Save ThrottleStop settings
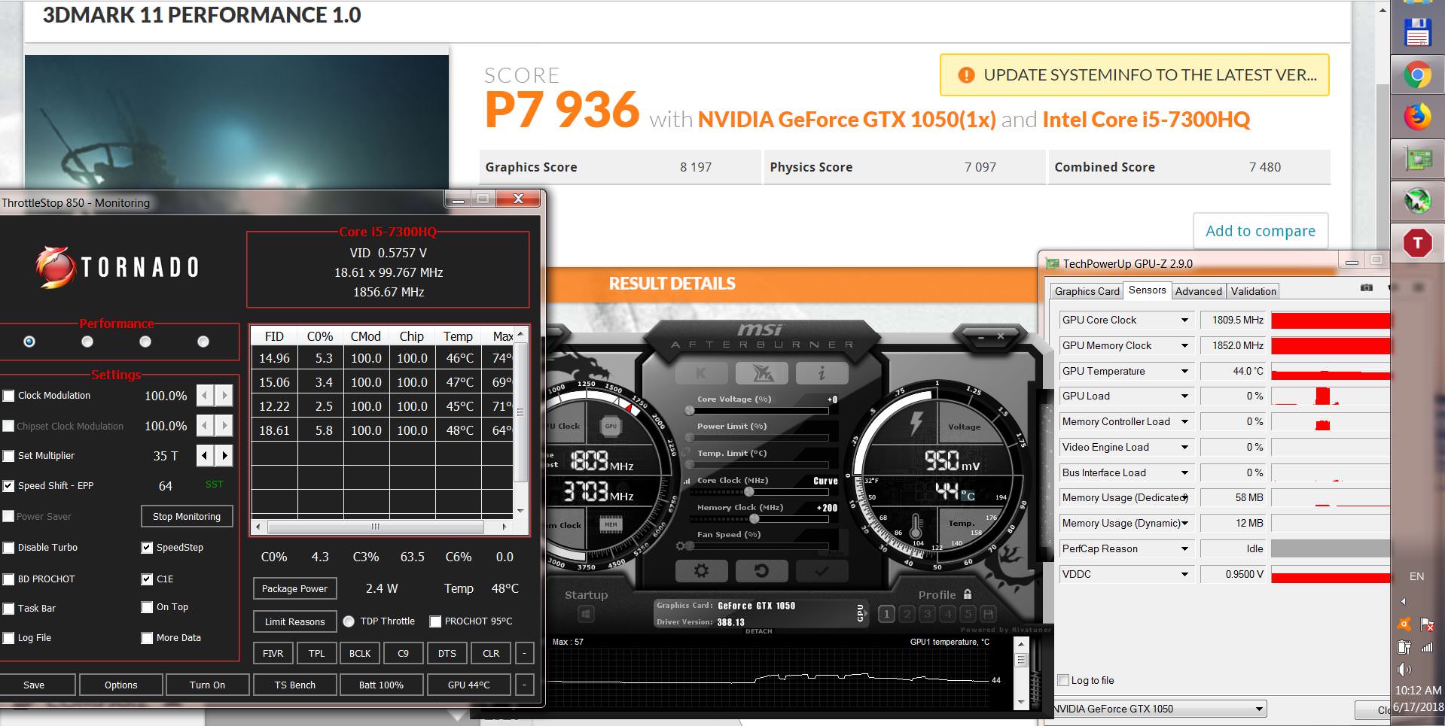This screenshot has width=1445, height=726. point(34,685)
